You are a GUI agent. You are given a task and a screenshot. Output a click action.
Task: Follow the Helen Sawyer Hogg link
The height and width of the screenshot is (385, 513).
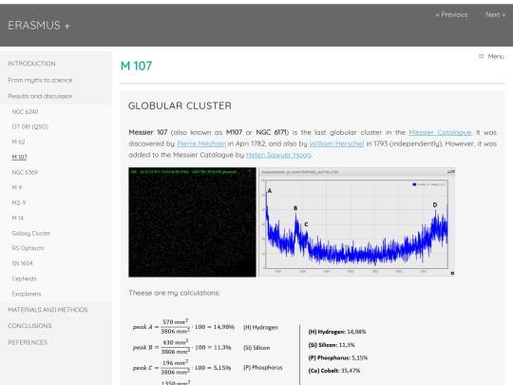pos(278,155)
